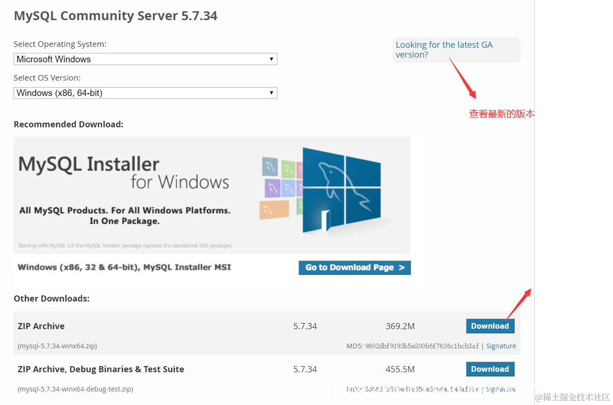Click the Recommended Download heading
The image size is (613, 405).
click(68, 125)
